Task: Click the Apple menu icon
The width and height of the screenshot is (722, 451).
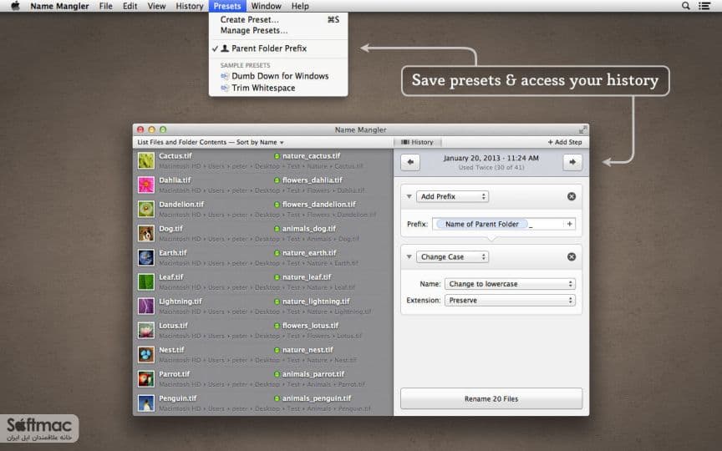Action: point(15,6)
